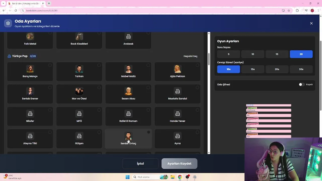The height and width of the screenshot is (181, 322).
Task: Pick the Arabesk category icon
Action: click(x=128, y=36)
